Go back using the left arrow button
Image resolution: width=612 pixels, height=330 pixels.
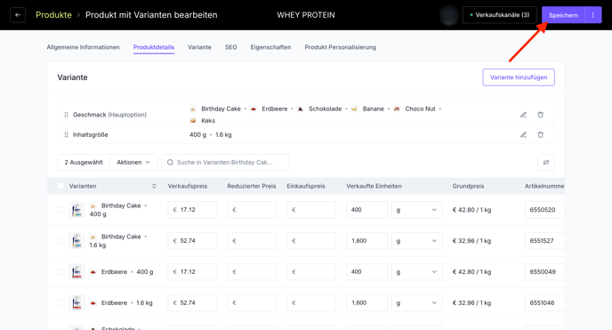[x=18, y=15]
